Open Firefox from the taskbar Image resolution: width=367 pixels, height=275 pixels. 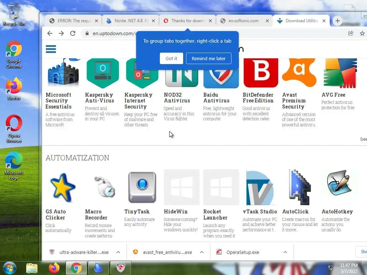(54, 268)
